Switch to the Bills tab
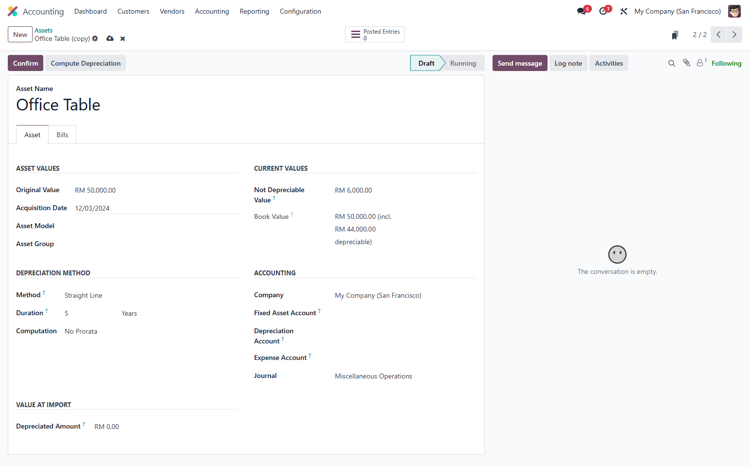This screenshot has width=750, height=466. (62, 135)
